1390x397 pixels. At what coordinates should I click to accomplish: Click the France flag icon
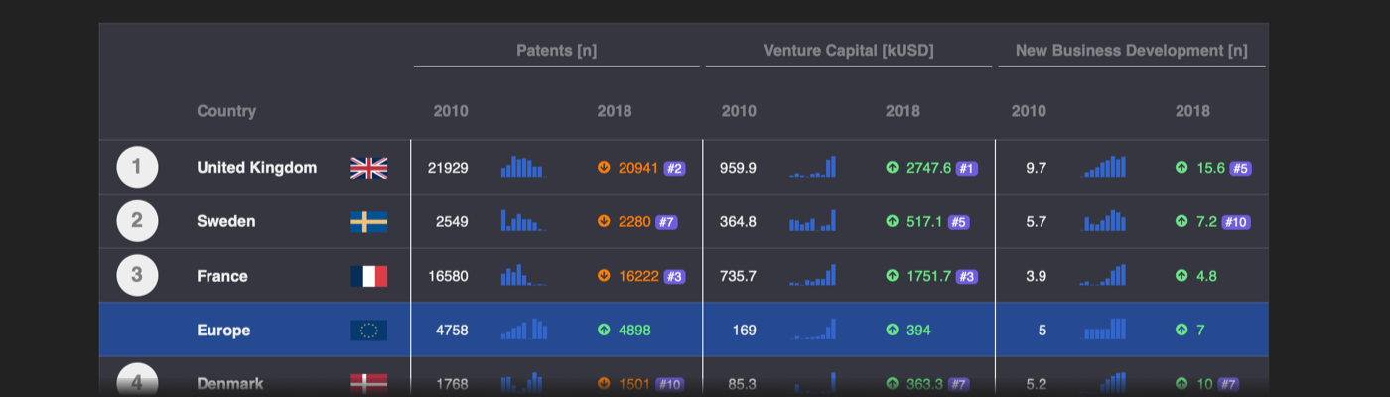368,276
